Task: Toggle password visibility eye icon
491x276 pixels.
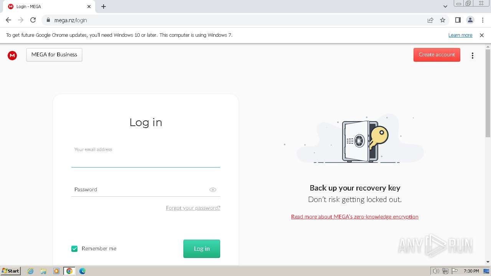Action: 213,190
